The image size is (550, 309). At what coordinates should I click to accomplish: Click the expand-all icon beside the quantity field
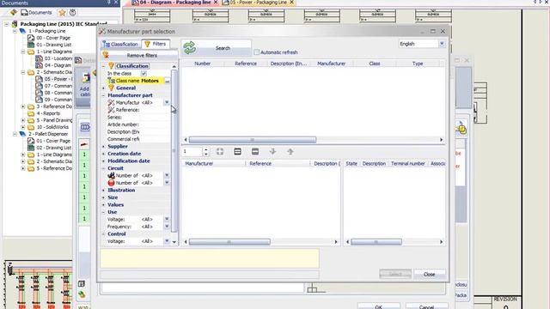220,151
